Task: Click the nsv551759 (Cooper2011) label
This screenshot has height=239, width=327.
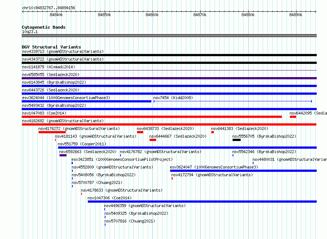Action: click(x=82, y=144)
